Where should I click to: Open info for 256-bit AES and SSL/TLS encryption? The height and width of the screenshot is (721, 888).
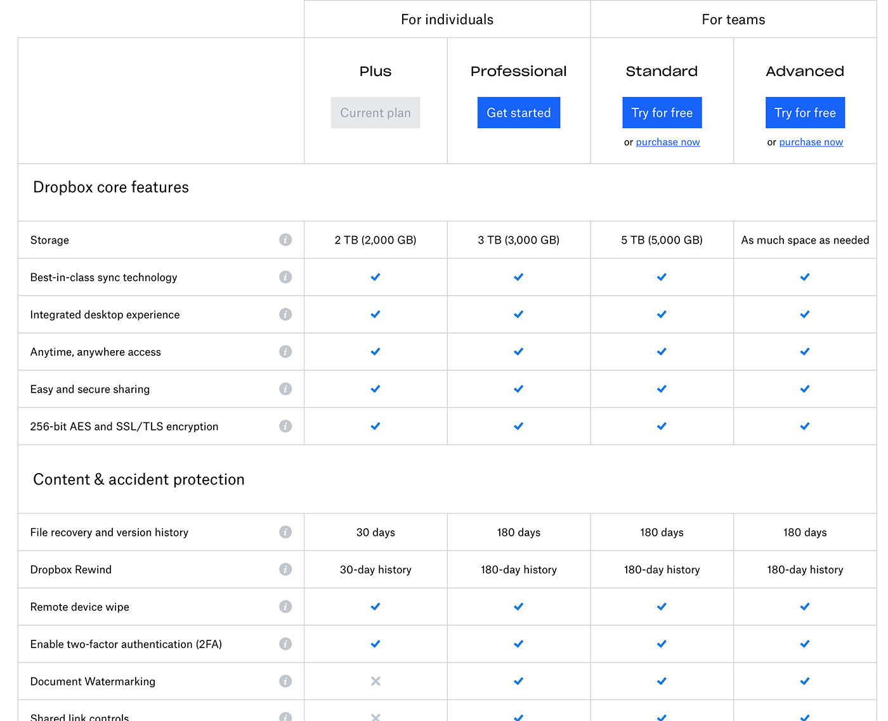click(x=285, y=426)
